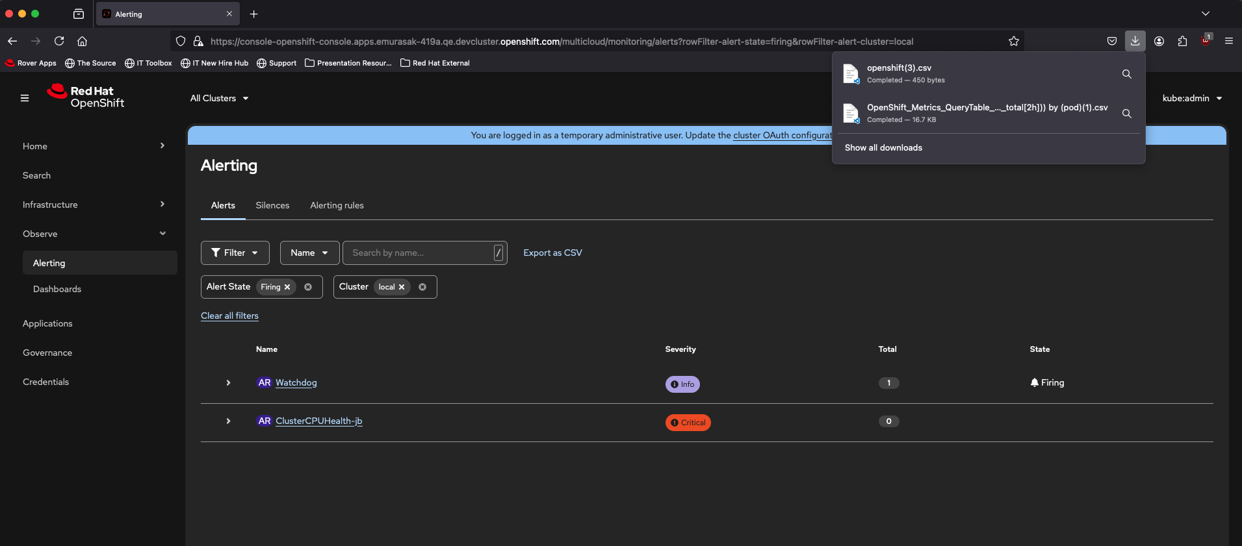Image resolution: width=1242 pixels, height=546 pixels.
Task: Open the tab overview icon in titlebar
Action: tap(79, 14)
